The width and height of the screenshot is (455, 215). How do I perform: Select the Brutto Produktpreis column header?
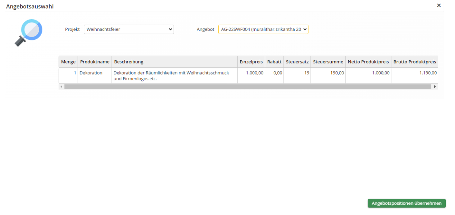(x=414, y=62)
